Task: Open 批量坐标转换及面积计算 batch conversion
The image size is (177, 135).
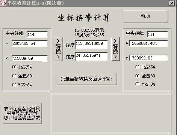Action: click(x=87, y=79)
